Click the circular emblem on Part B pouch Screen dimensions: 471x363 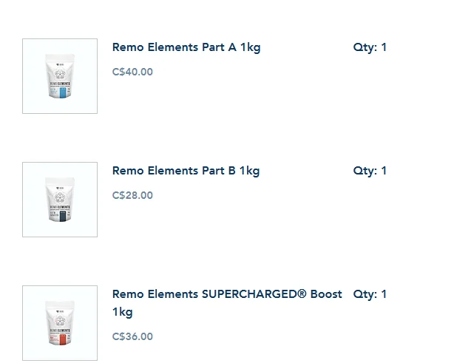60,197
